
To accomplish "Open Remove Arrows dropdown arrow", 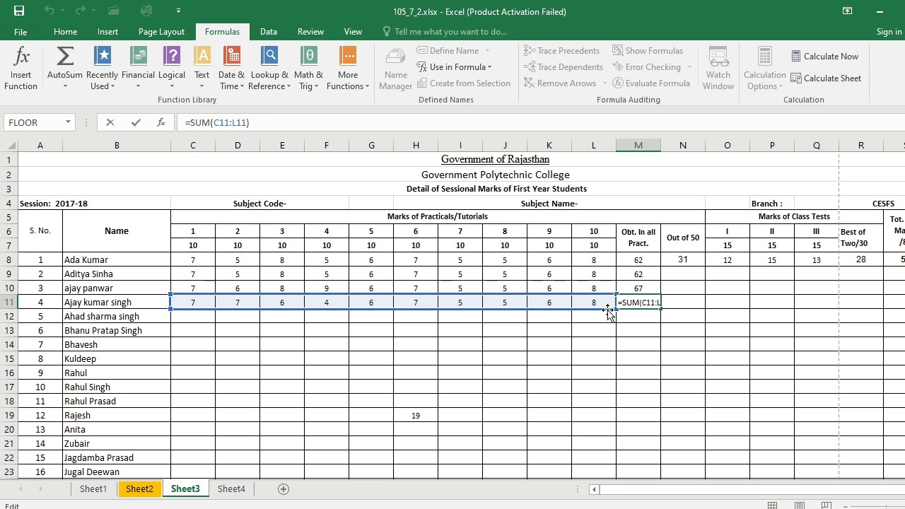I will click(x=605, y=83).
